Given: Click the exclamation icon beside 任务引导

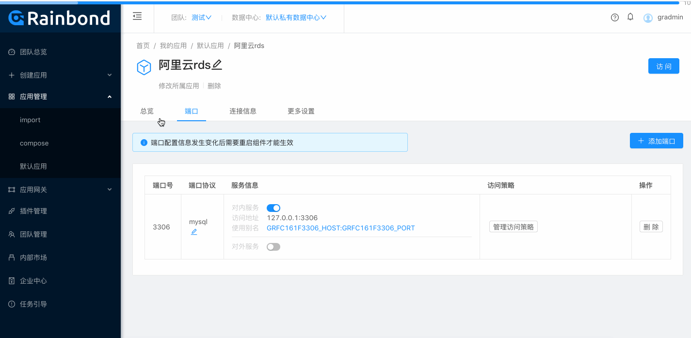Looking at the screenshot, I should coord(12,304).
